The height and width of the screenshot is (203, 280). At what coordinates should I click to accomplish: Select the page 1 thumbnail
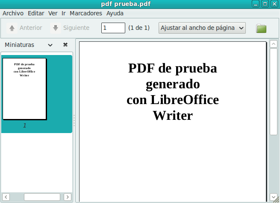pyautogui.click(x=25, y=89)
